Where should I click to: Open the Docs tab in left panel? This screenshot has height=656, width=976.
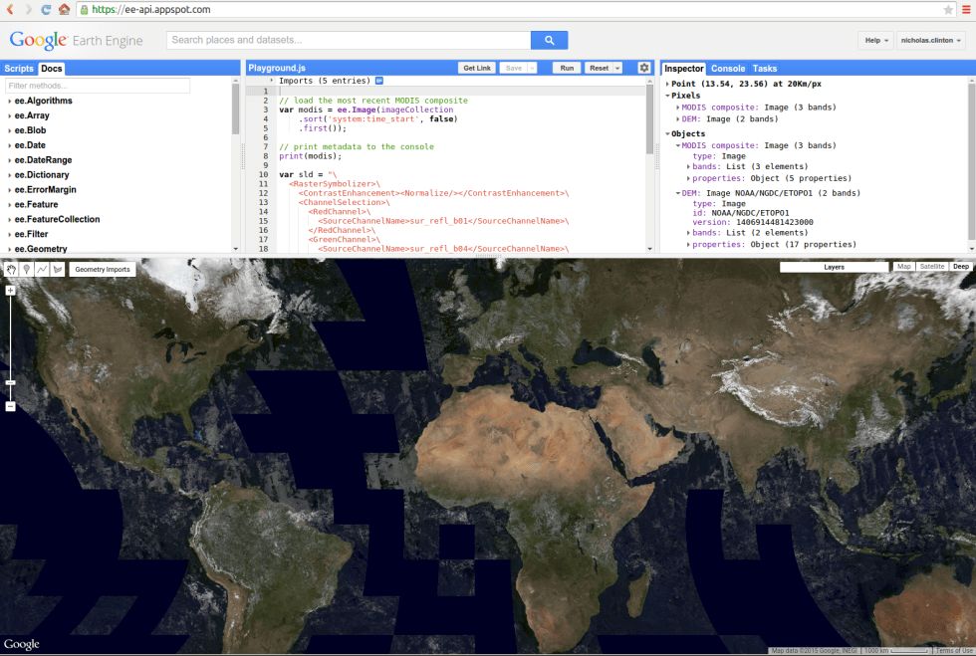(x=51, y=69)
